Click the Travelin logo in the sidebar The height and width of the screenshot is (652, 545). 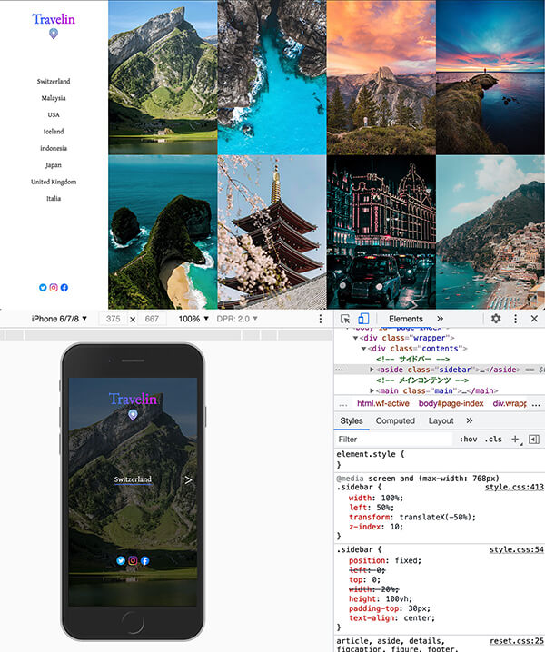(54, 19)
